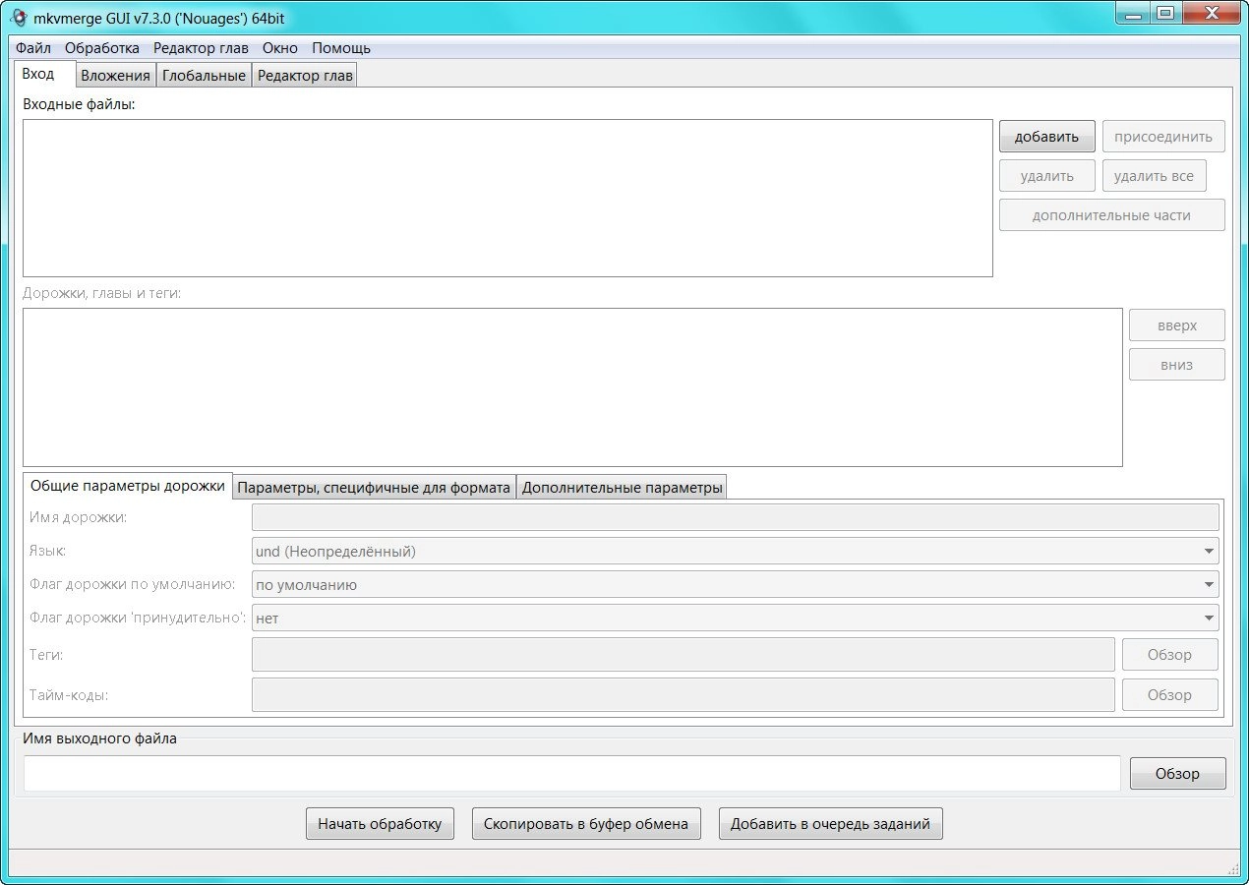Click the удалить все button

[x=1154, y=176]
